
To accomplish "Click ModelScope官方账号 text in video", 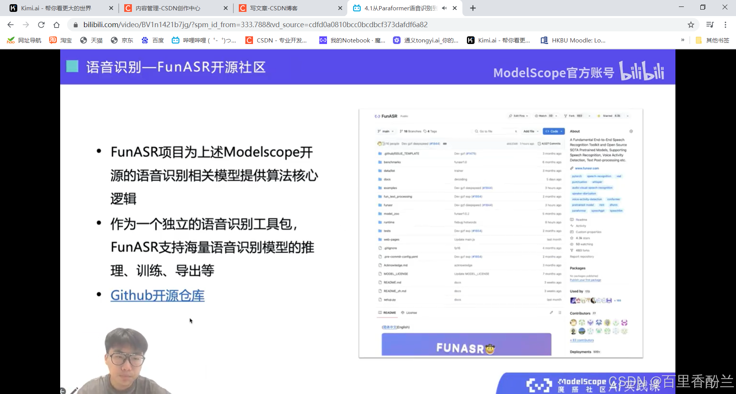I will pos(554,73).
